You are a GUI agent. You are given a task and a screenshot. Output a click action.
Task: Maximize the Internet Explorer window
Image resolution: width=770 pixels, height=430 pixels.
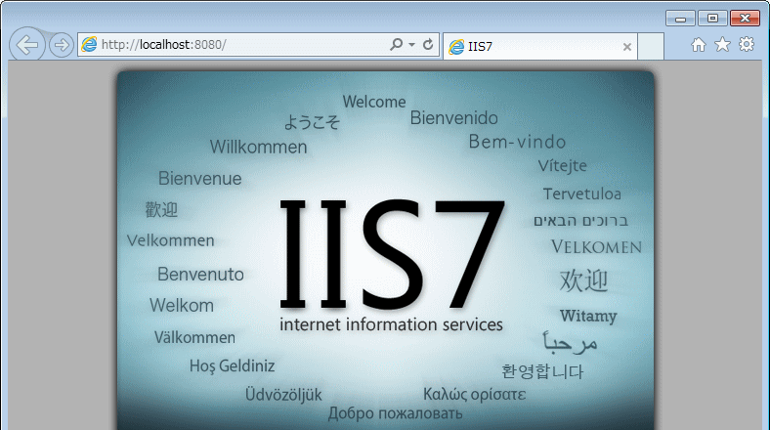click(712, 19)
